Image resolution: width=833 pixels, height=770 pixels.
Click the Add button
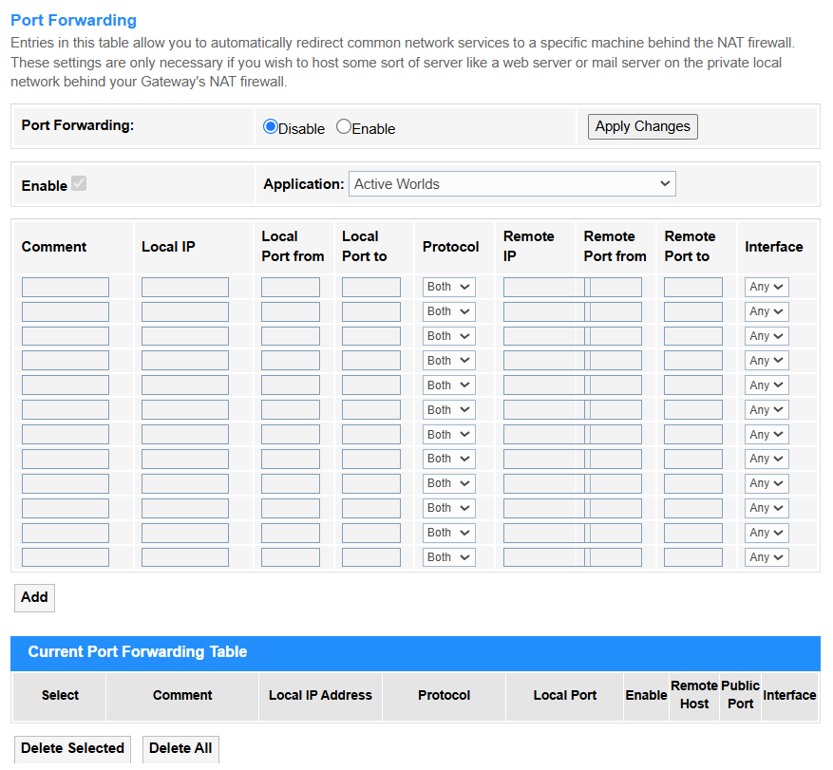pos(34,597)
